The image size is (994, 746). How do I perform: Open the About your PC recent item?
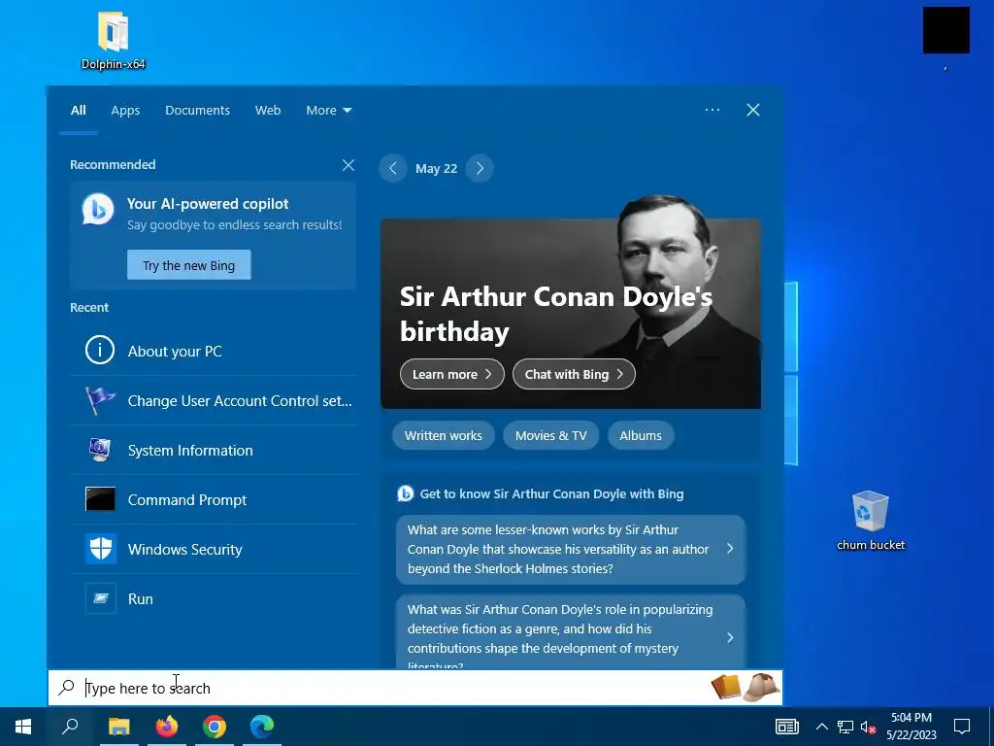coord(214,351)
